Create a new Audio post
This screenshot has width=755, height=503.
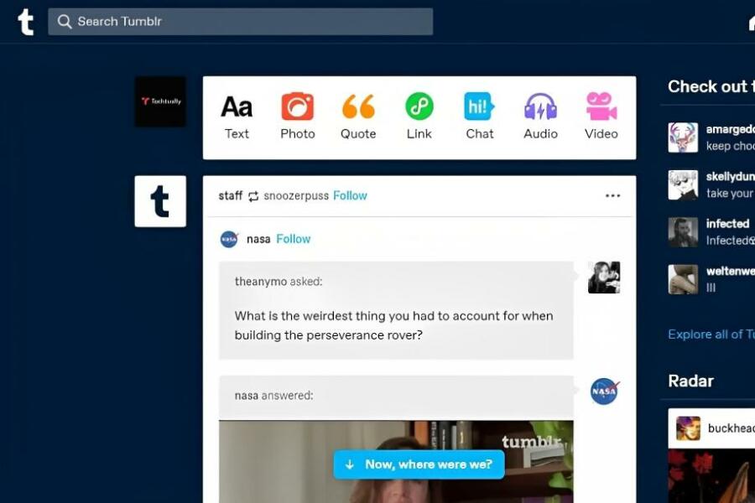(540, 117)
